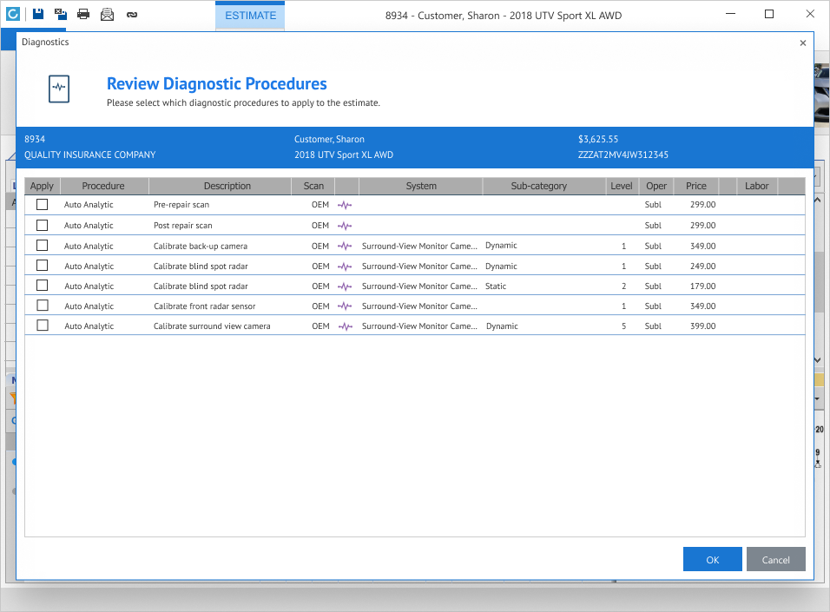Click the waveform icon for Calibrate front radar sensor
The width and height of the screenshot is (830, 612).
pos(345,306)
